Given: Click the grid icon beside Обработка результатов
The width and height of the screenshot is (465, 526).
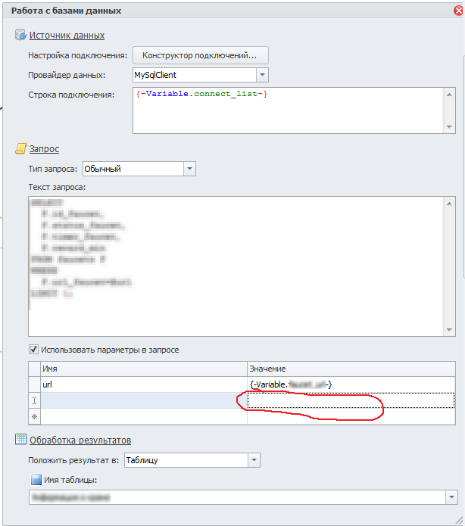Looking at the screenshot, I should click(20, 440).
